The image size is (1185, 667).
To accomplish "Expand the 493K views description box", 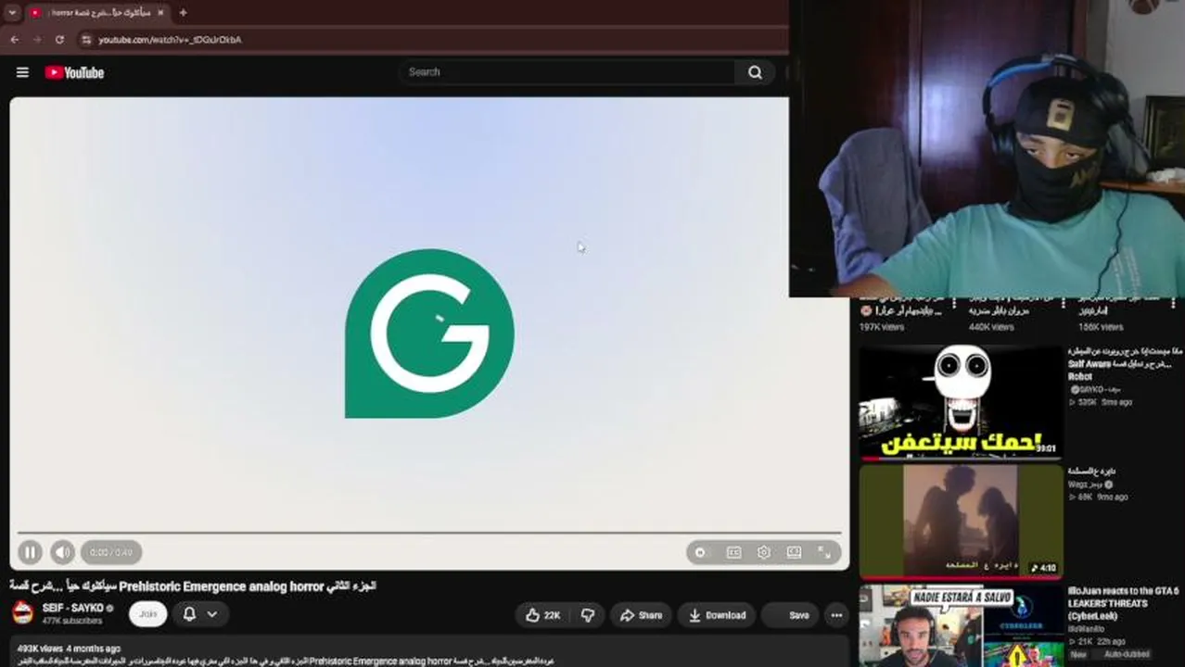I will click(x=429, y=653).
